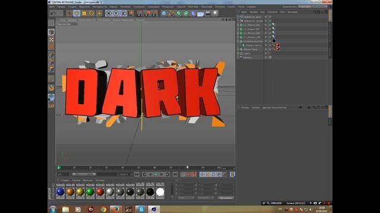Open the material manager Create menu
The width and height of the screenshot is (380, 213).
pos(65,180)
